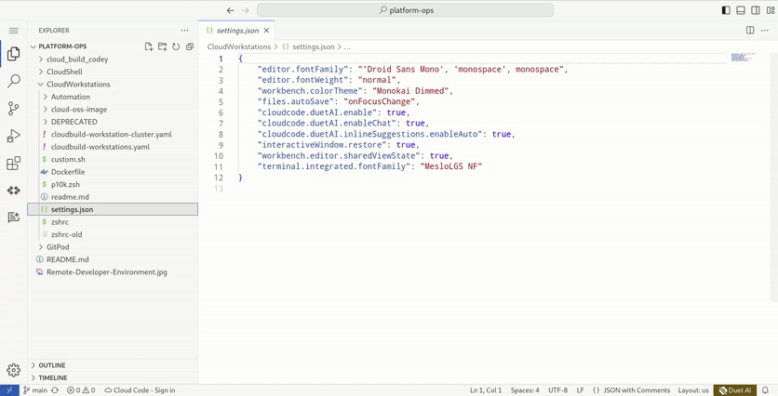
Task: Open Remote-Developer-Environment.jpg image
Action: [113, 272]
